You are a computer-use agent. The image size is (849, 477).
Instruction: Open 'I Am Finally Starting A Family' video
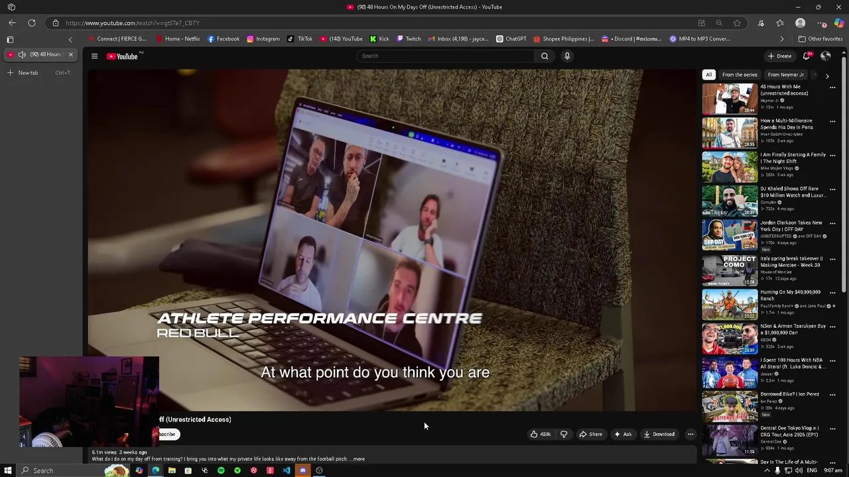pos(793,158)
